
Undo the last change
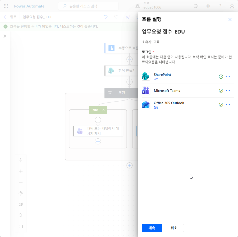[x=106, y=17]
